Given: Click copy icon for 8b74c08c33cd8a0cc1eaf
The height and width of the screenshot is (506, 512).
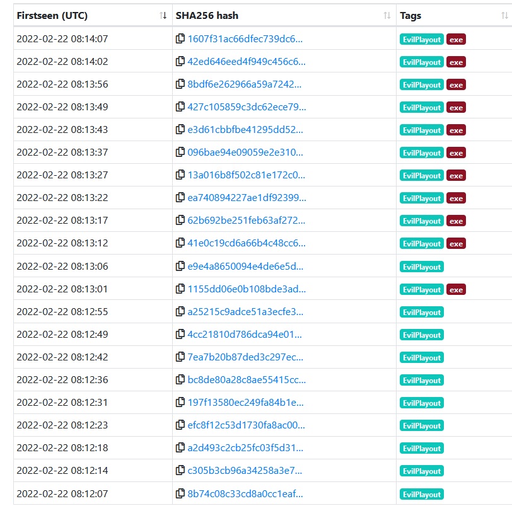Looking at the screenshot, I should point(180,493).
